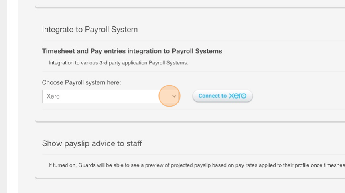Click the thin line under Integrate heading

(193, 40)
